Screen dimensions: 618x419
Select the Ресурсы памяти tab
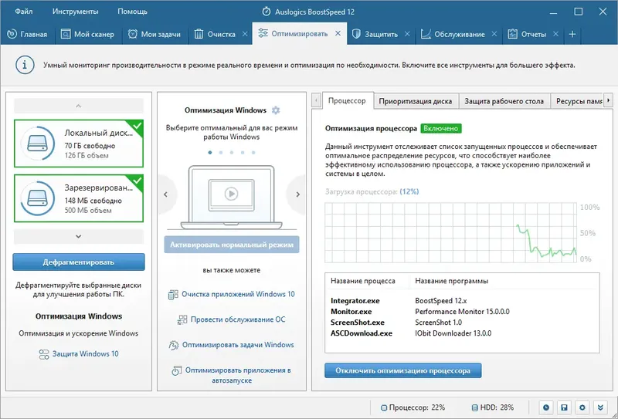point(578,101)
